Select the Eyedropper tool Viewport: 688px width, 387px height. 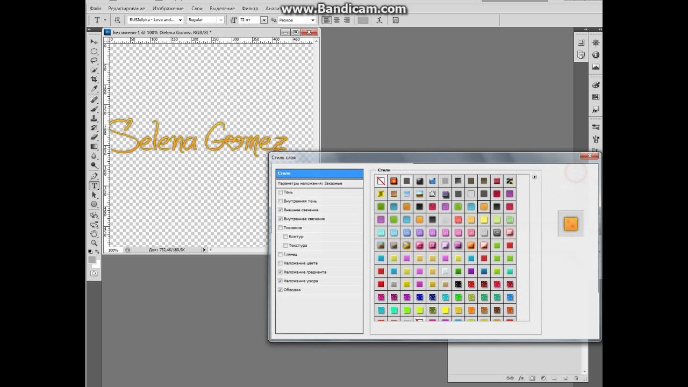click(x=94, y=89)
